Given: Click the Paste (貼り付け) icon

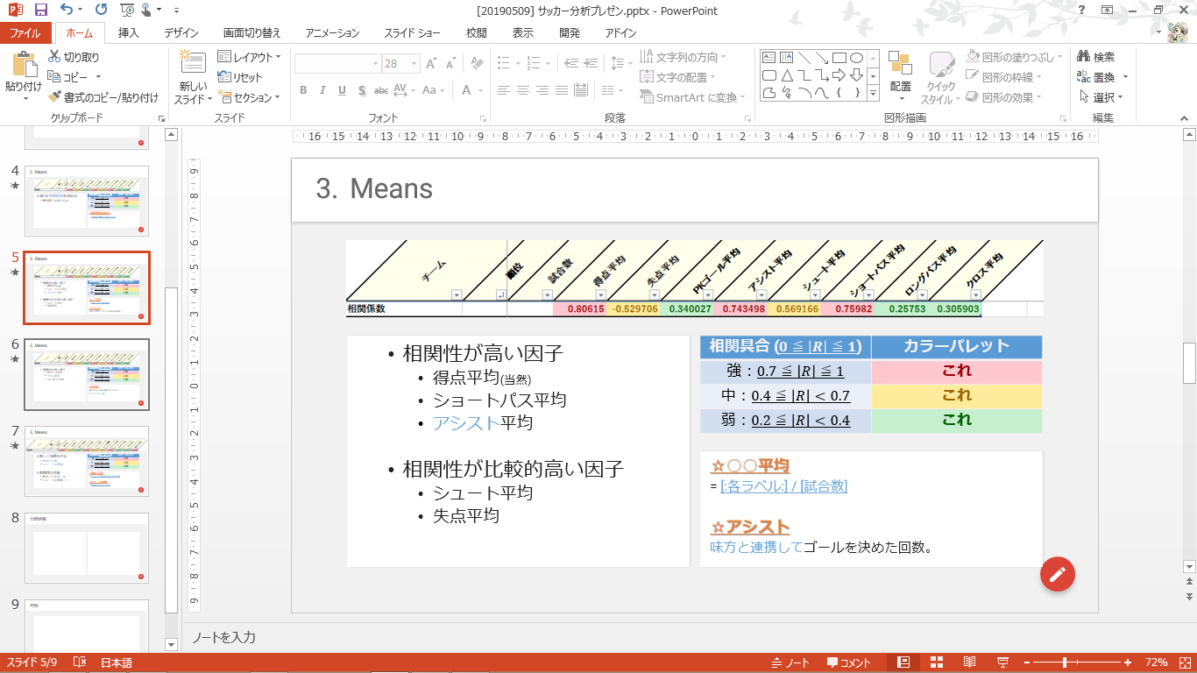Looking at the screenshot, I should [x=23, y=67].
